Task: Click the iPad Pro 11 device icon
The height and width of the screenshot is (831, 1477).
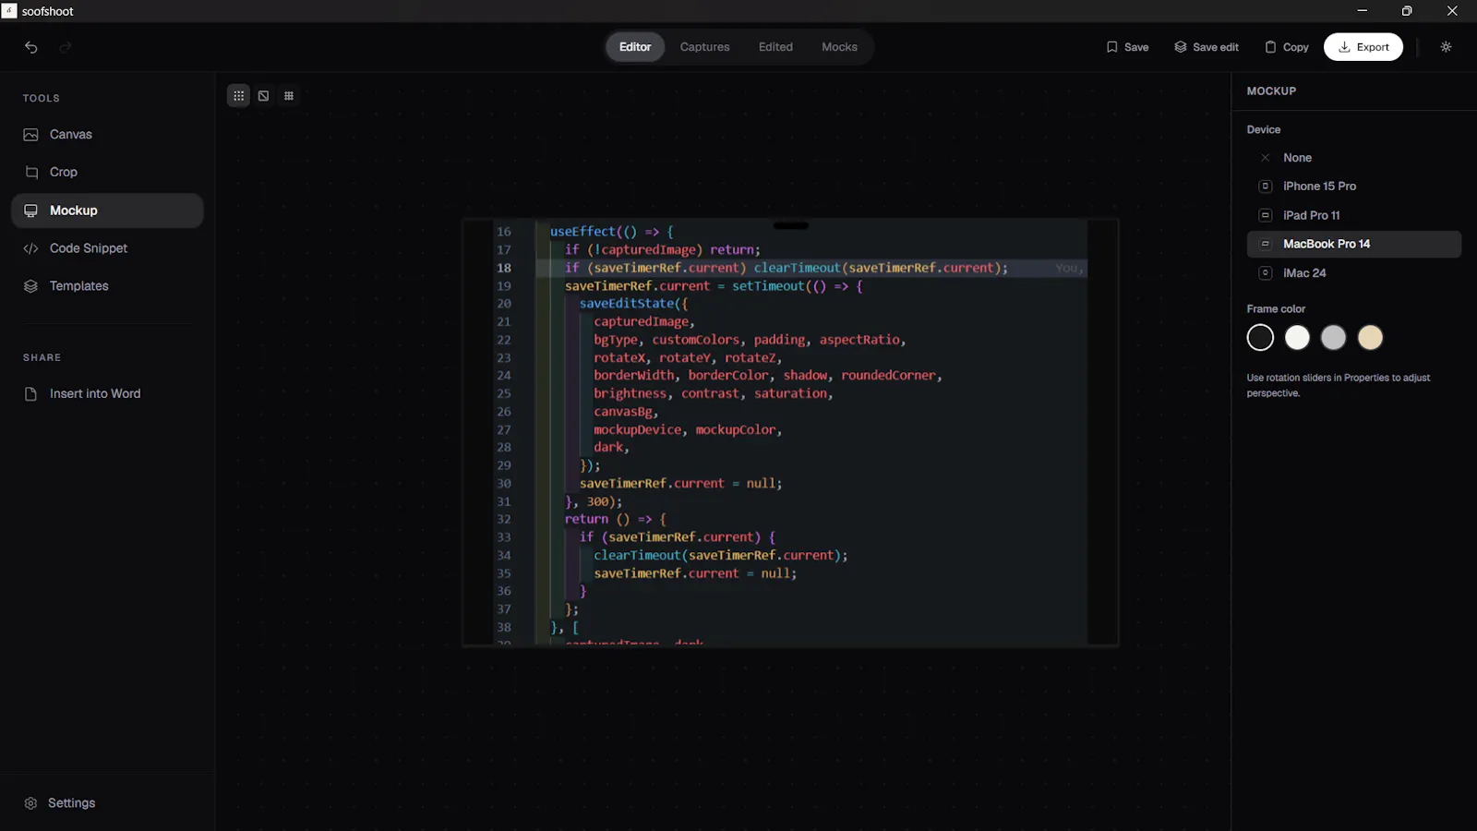Action: (x=1266, y=215)
